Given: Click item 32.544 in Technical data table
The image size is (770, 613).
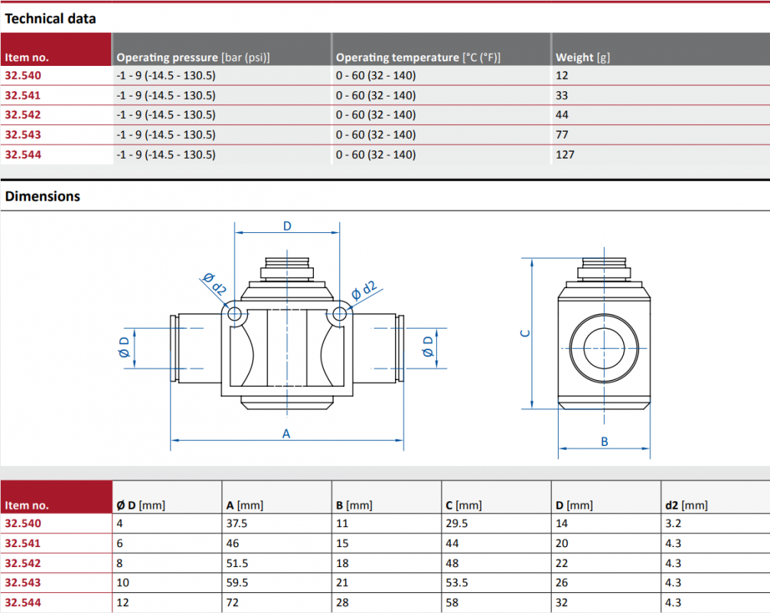Looking at the screenshot, I should tap(23, 155).
